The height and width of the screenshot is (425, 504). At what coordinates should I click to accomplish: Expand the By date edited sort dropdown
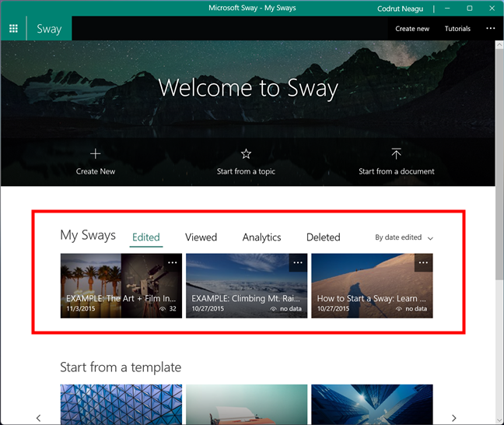404,237
